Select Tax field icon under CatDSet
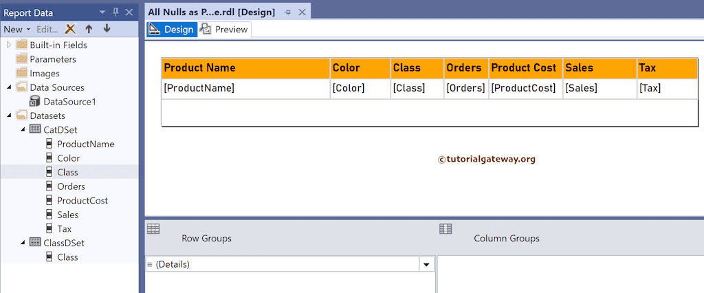The image size is (704, 293). tap(49, 229)
